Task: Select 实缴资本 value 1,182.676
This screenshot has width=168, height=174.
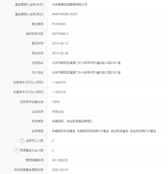Action: [59, 92]
